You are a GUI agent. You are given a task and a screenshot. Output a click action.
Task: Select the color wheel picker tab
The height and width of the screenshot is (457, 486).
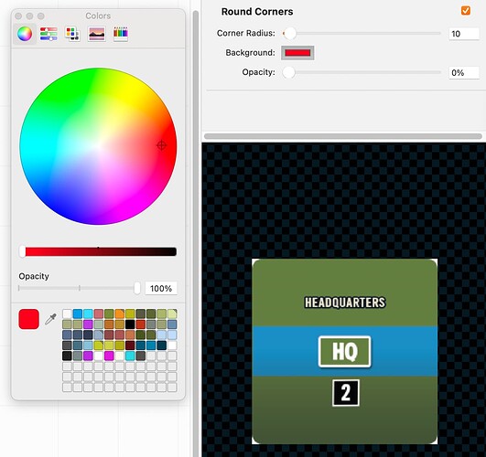[x=25, y=34]
